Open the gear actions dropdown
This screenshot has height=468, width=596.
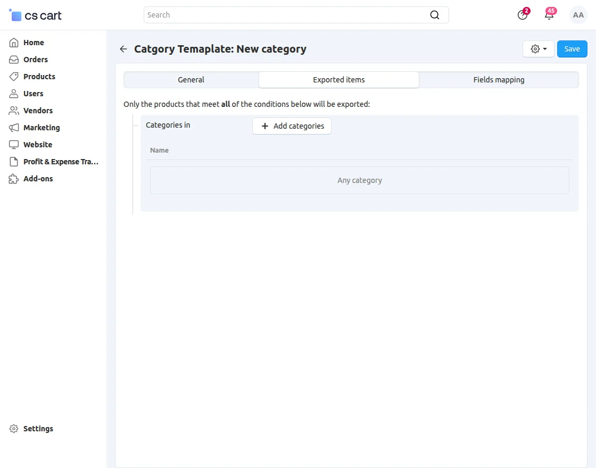[x=538, y=48]
